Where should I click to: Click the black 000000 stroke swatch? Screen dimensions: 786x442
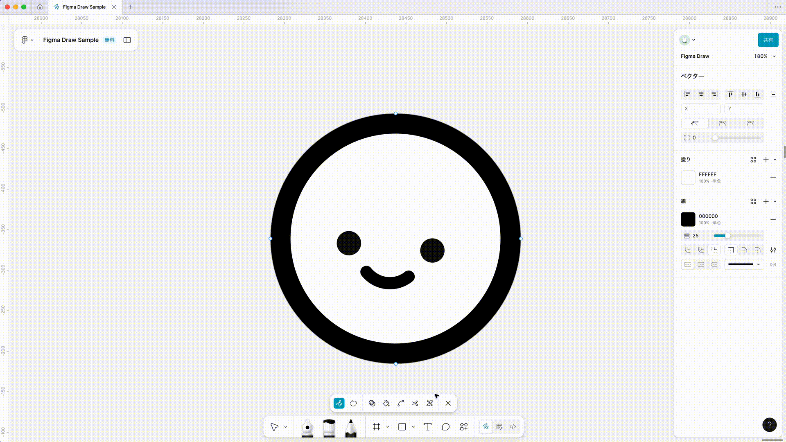pyautogui.click(x=688, y=219)
